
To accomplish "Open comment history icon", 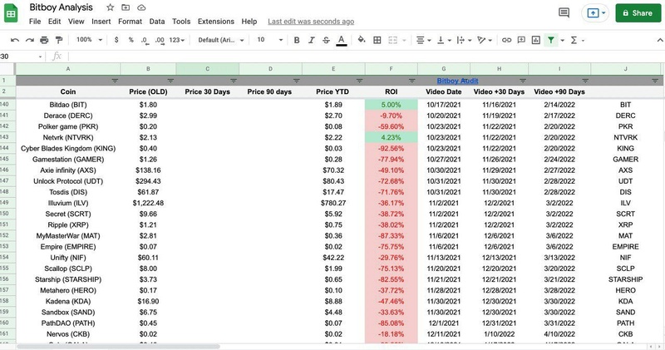I will tap(564, 13).
